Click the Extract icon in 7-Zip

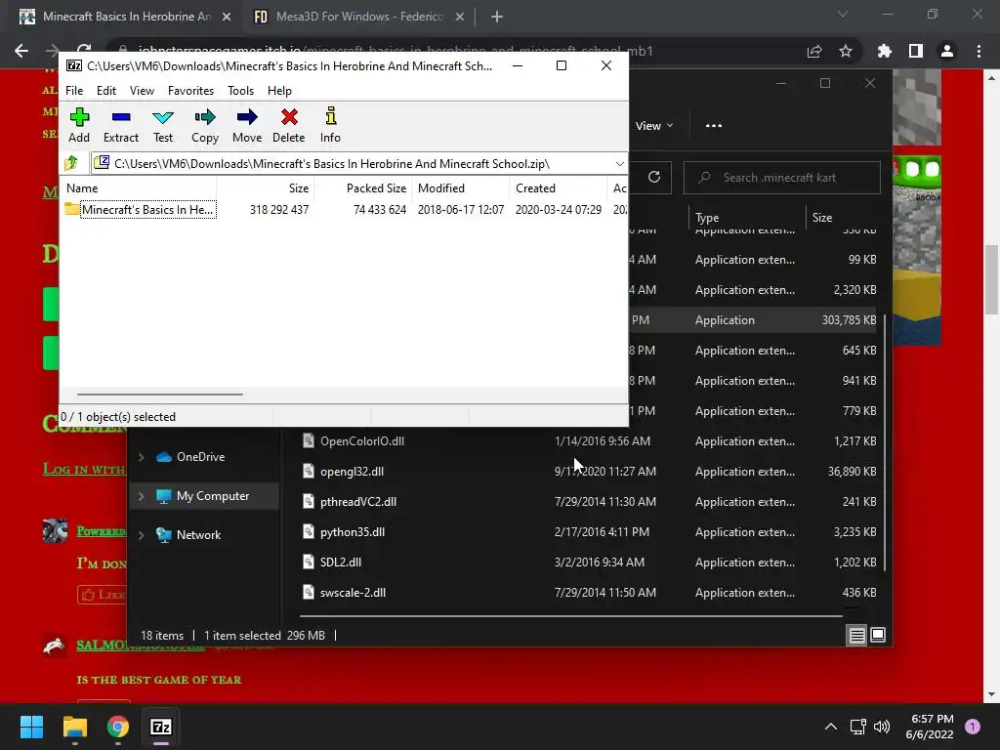120,125
